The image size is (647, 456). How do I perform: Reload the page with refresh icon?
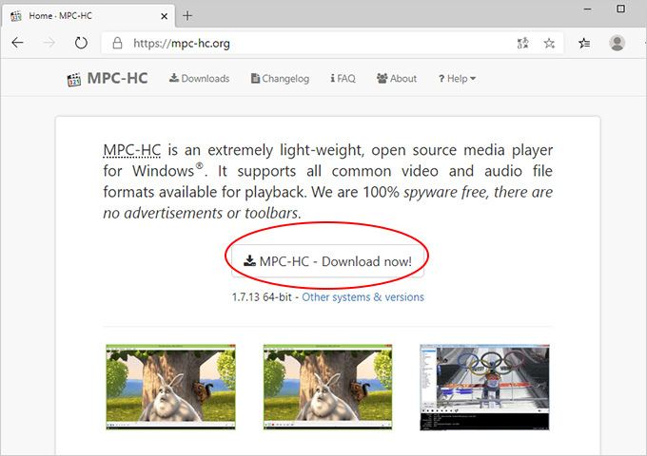click(x=81, y=43)
